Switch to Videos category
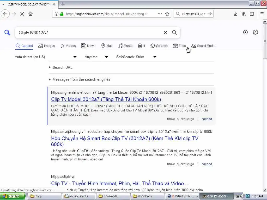The width and height of the screenshot is (267, 200). 68,46
